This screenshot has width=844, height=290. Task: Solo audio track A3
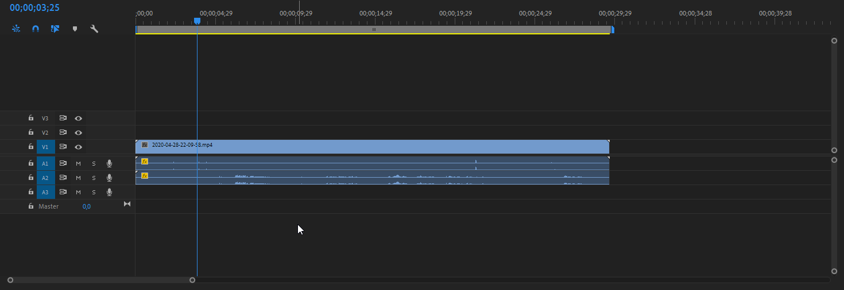(94, 192)
